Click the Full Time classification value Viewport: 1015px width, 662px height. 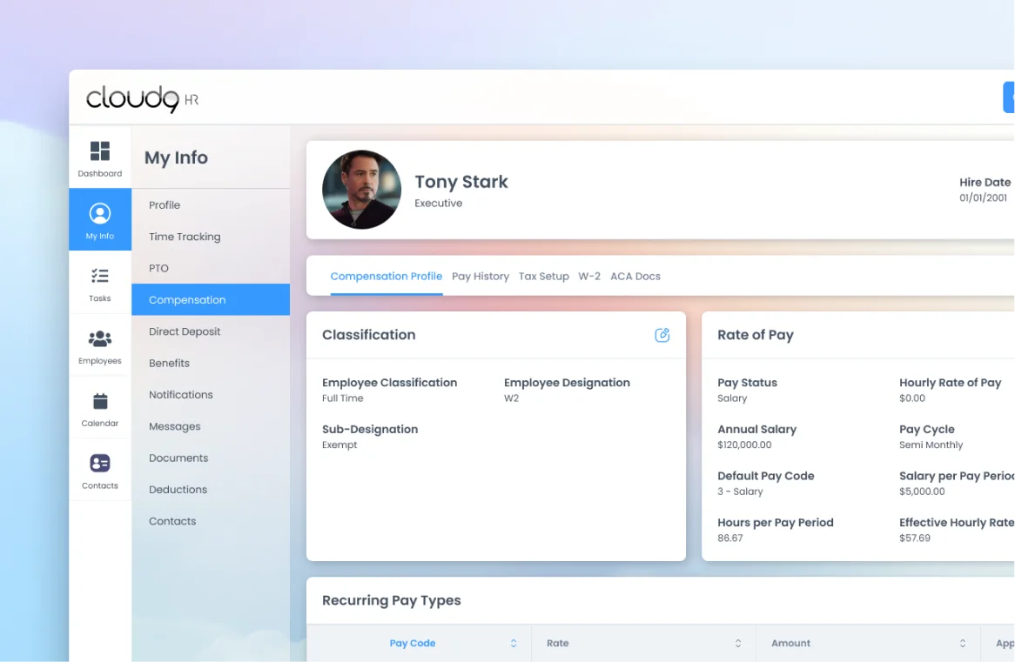click(x=342, y=398)
